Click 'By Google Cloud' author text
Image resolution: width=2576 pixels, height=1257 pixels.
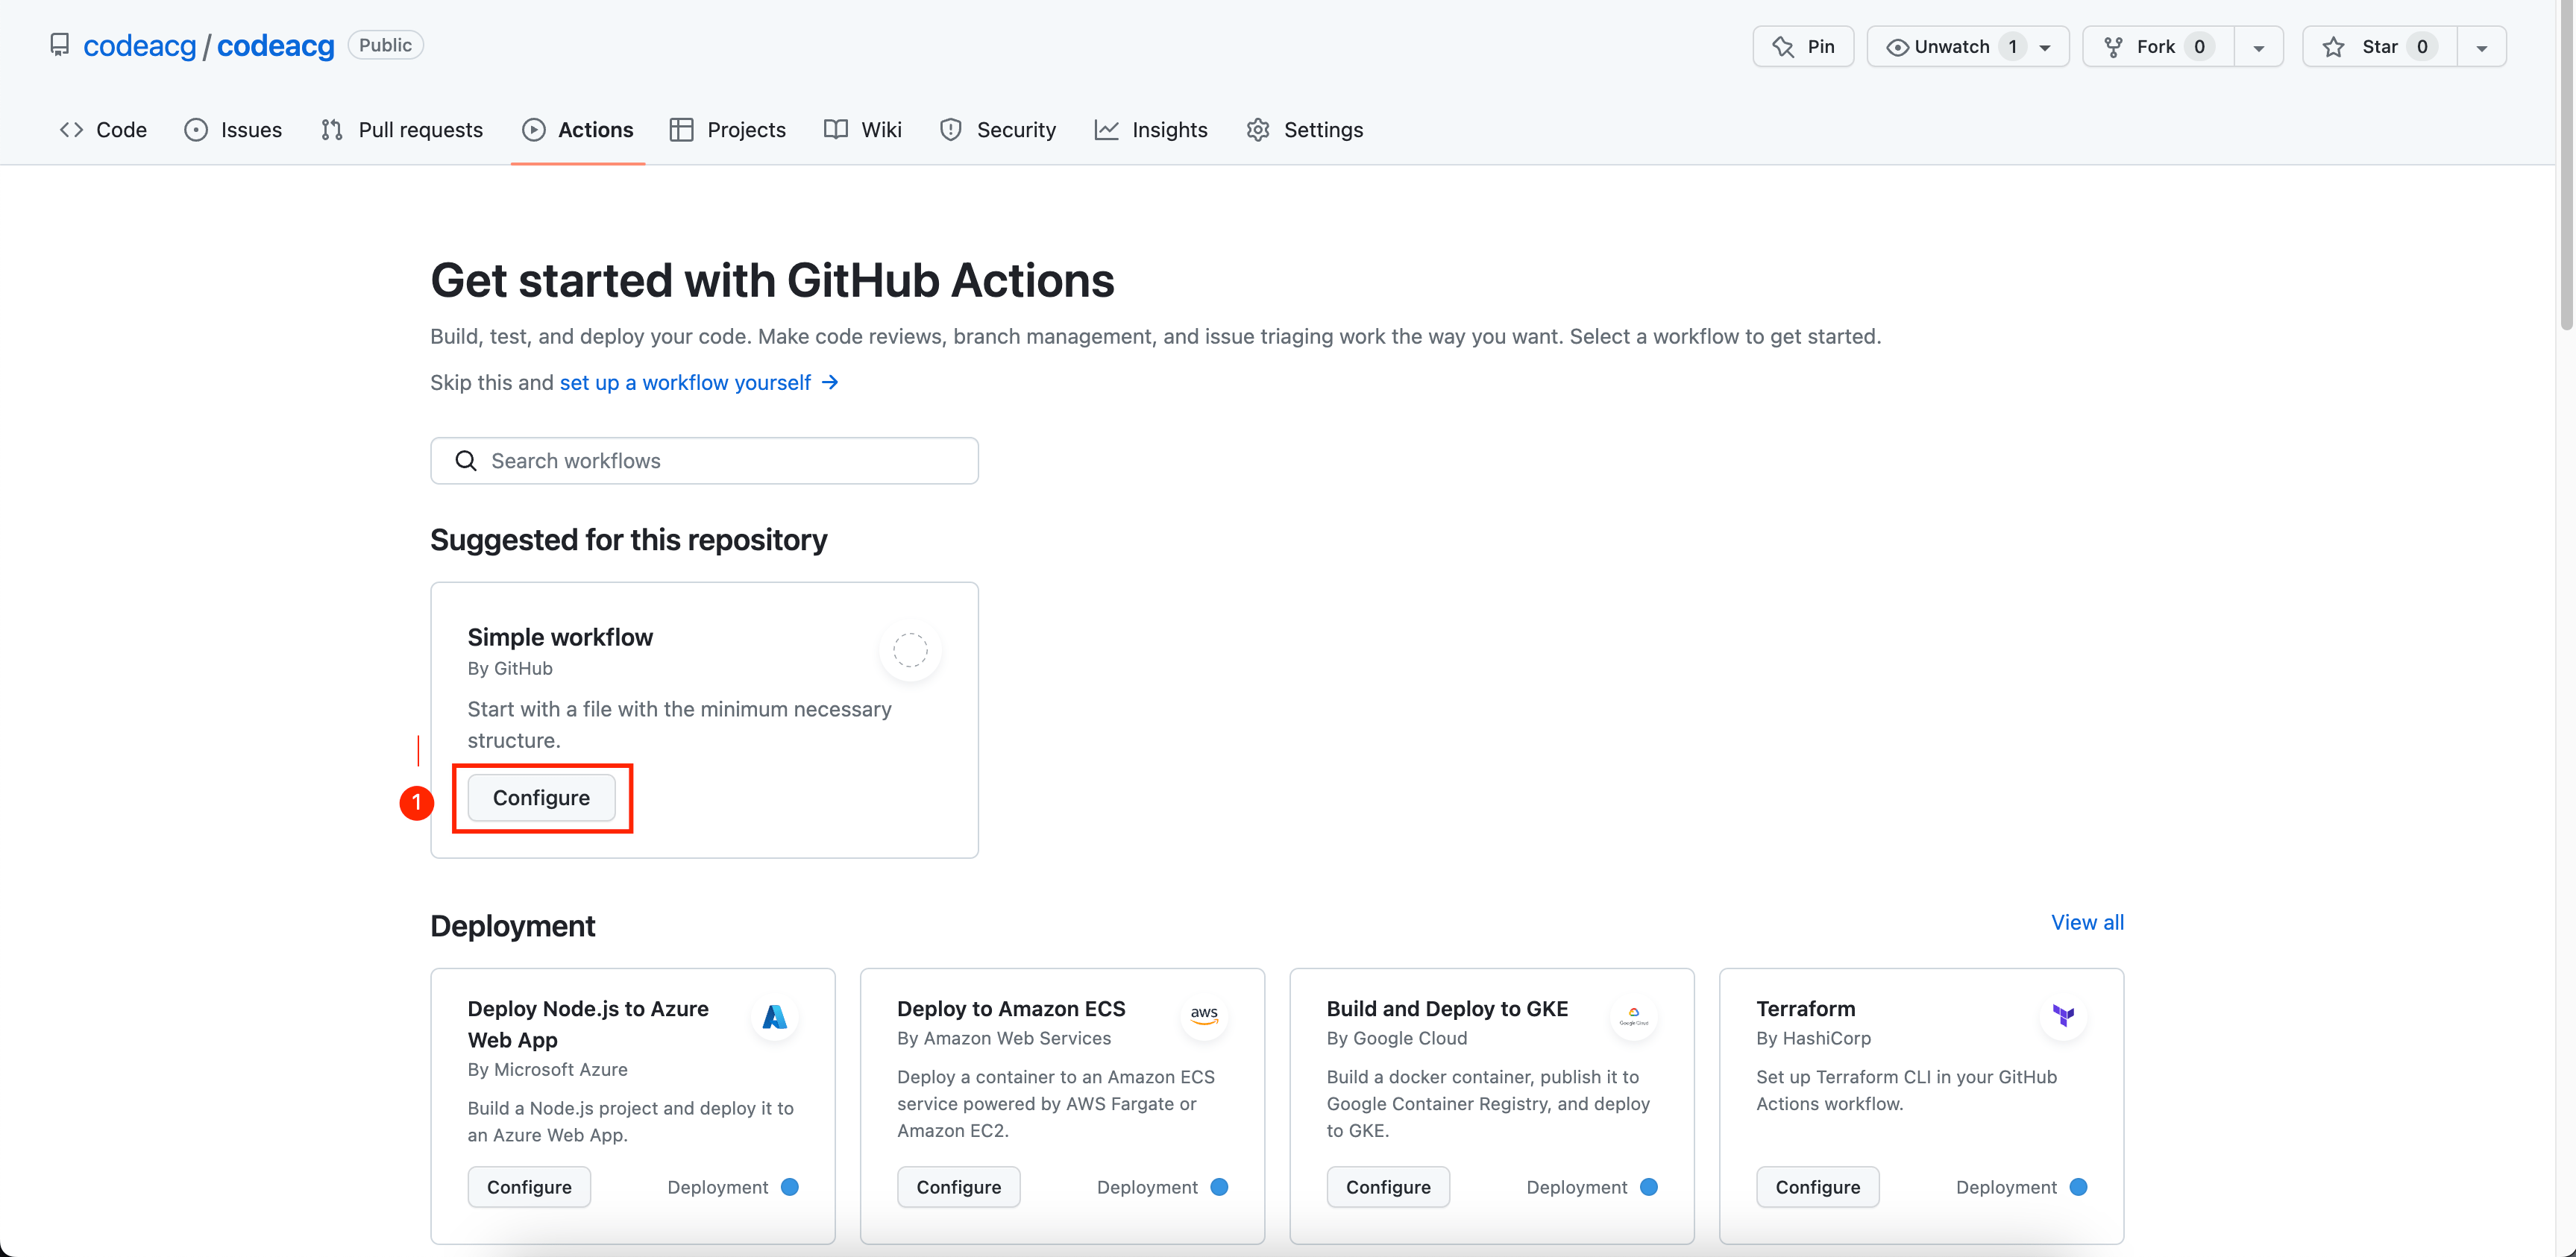pos(1397,1039)
